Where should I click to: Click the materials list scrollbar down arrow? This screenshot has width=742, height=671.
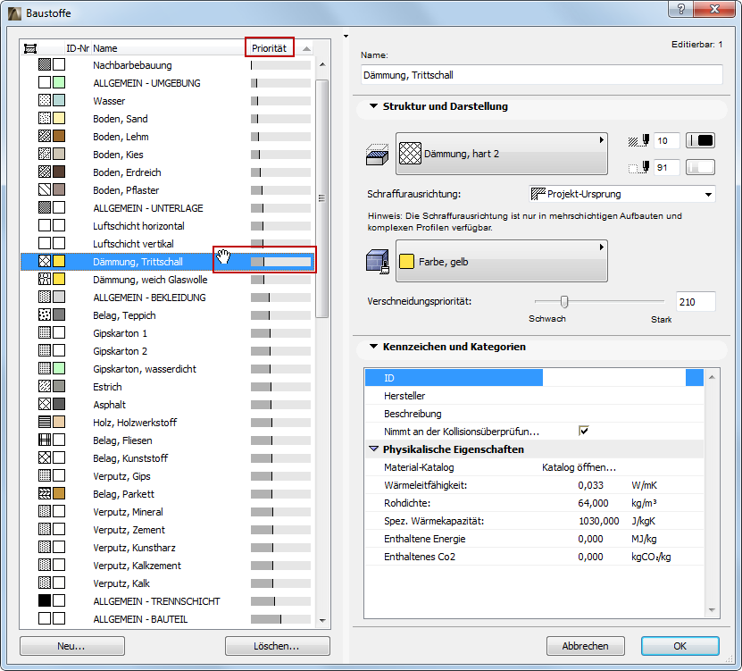click(x=322, y=620)
